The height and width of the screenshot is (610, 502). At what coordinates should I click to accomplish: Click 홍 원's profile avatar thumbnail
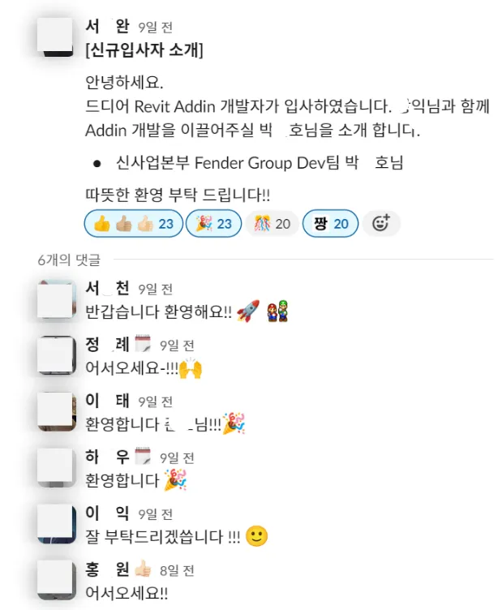point(57,580)
